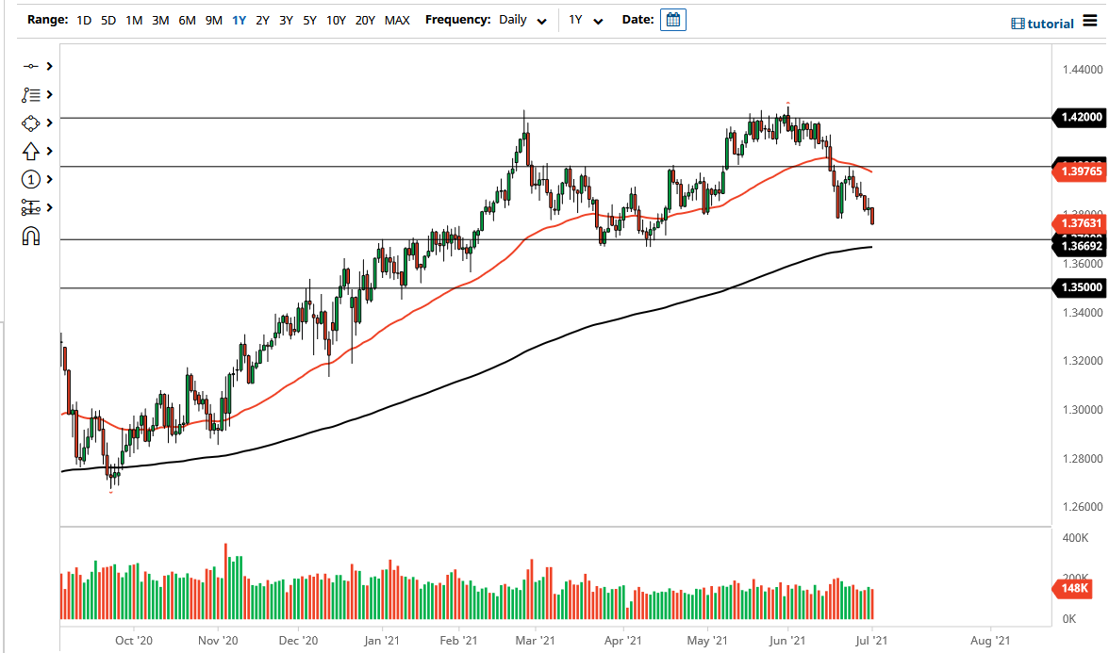Viewport: 1109px width, 653px height.
Task: Open the indicator settings tool
Action: pos(30,207)
